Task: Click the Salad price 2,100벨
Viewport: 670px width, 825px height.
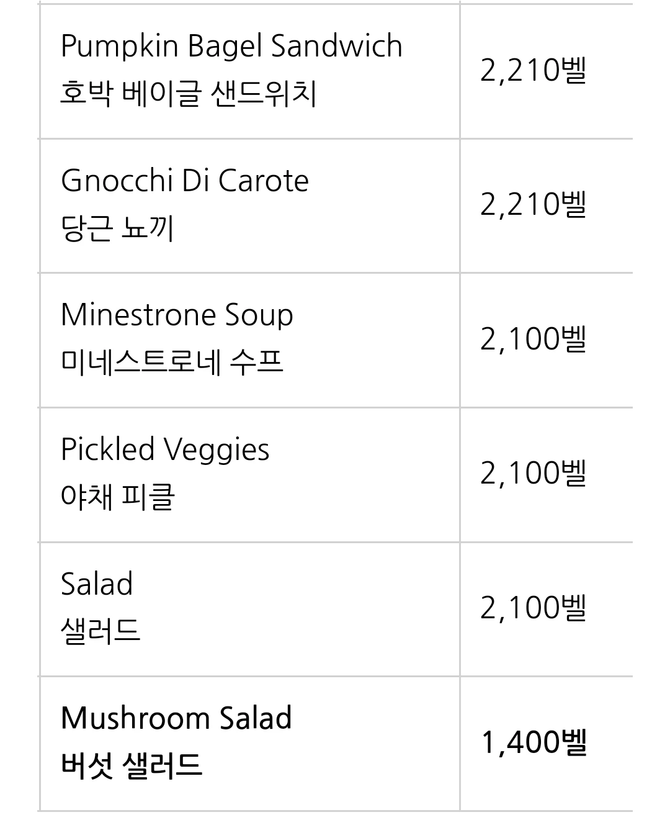Action: click(533, 608)
